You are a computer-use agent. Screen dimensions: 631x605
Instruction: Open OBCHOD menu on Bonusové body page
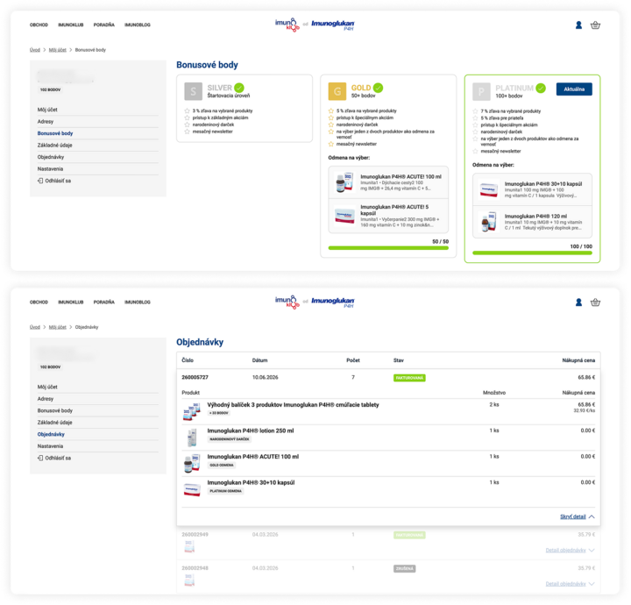[x=39, y=25]
